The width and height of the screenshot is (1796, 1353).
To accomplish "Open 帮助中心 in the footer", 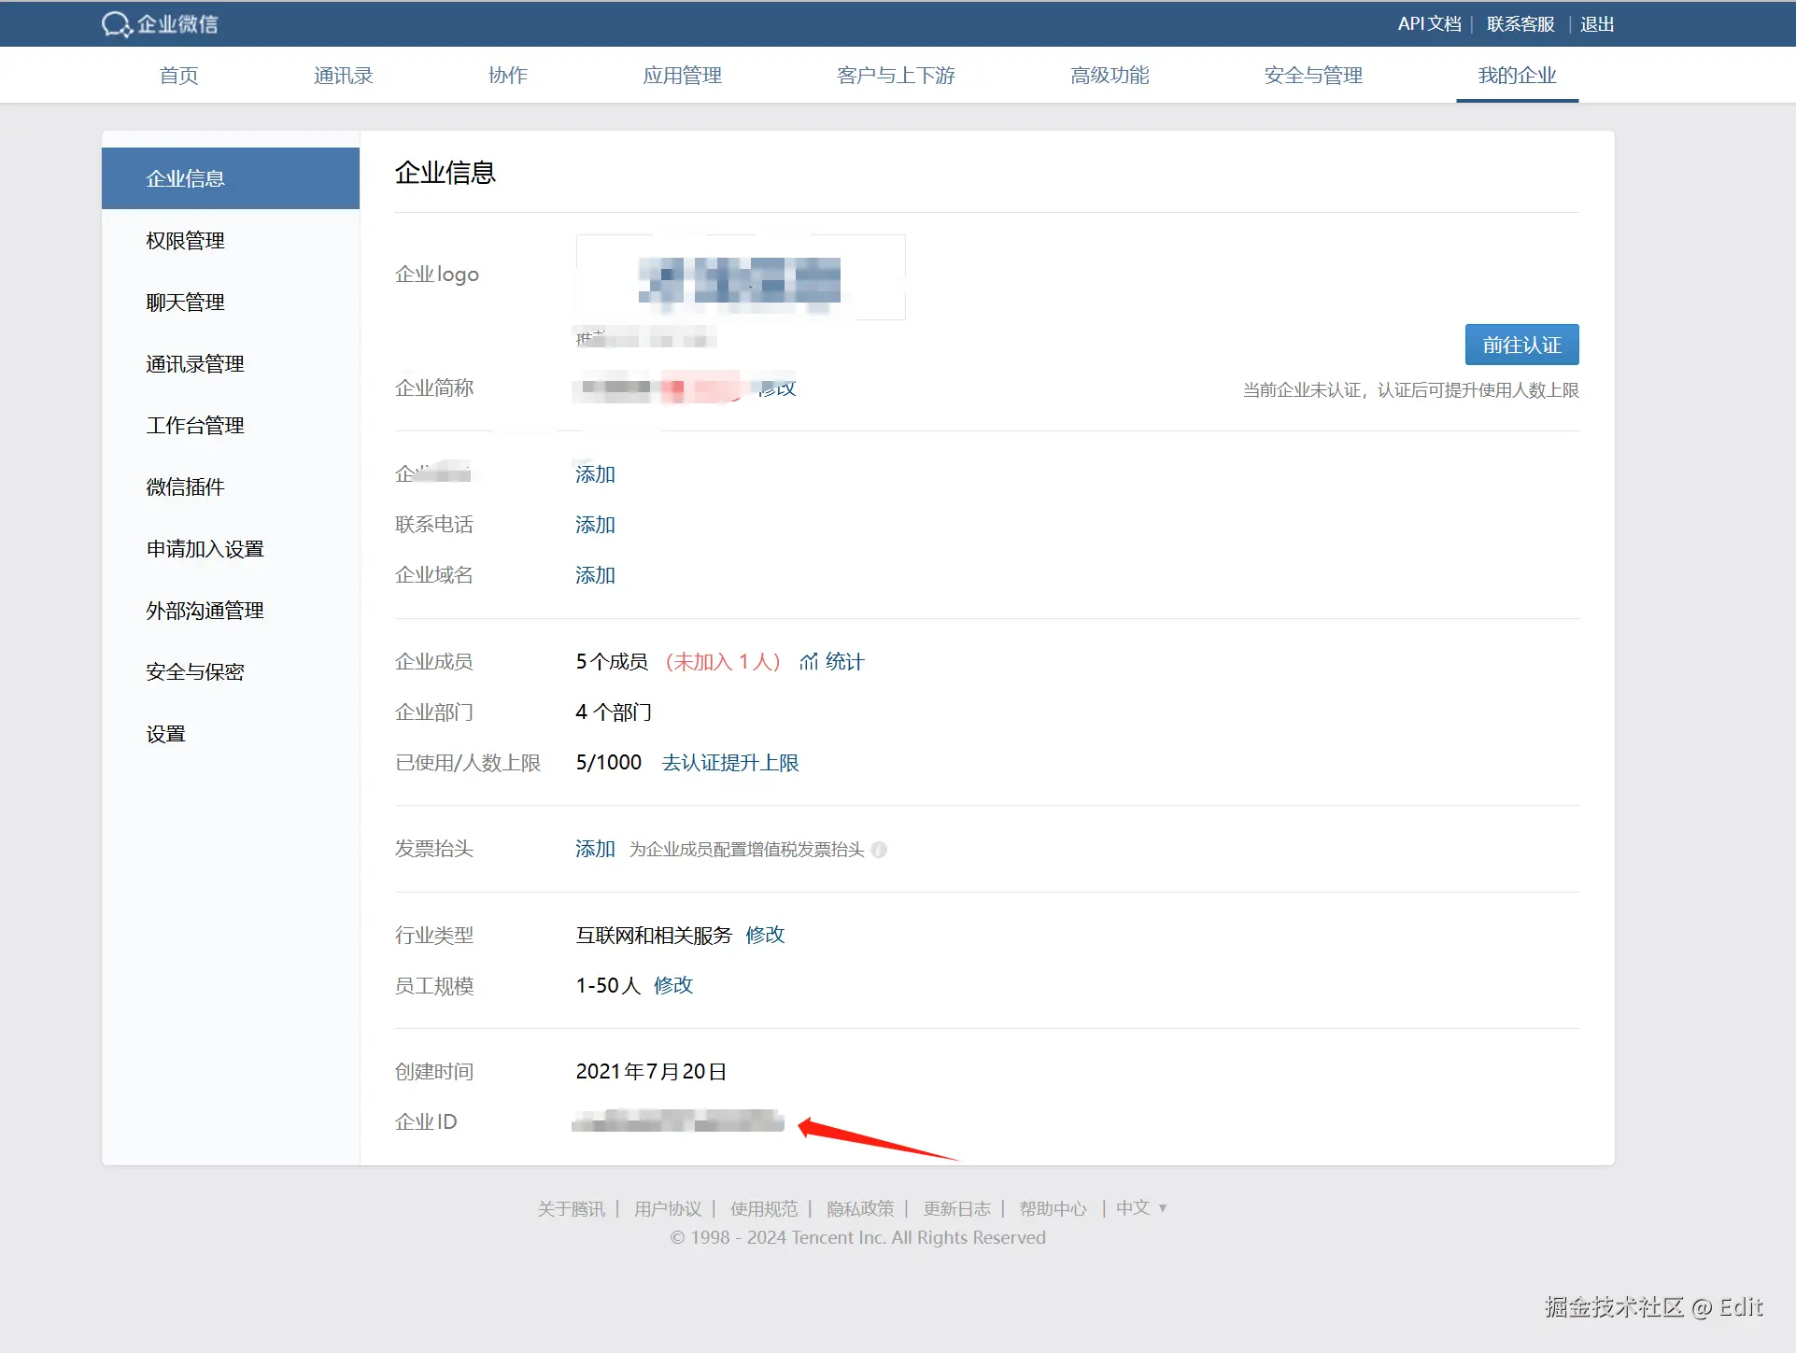I will coord(1053,1207).
